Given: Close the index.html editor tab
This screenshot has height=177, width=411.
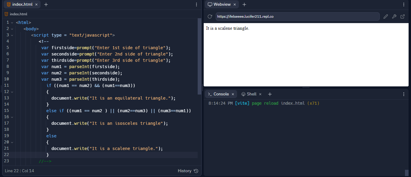Looking at the screenshot, I should (36, 4).
